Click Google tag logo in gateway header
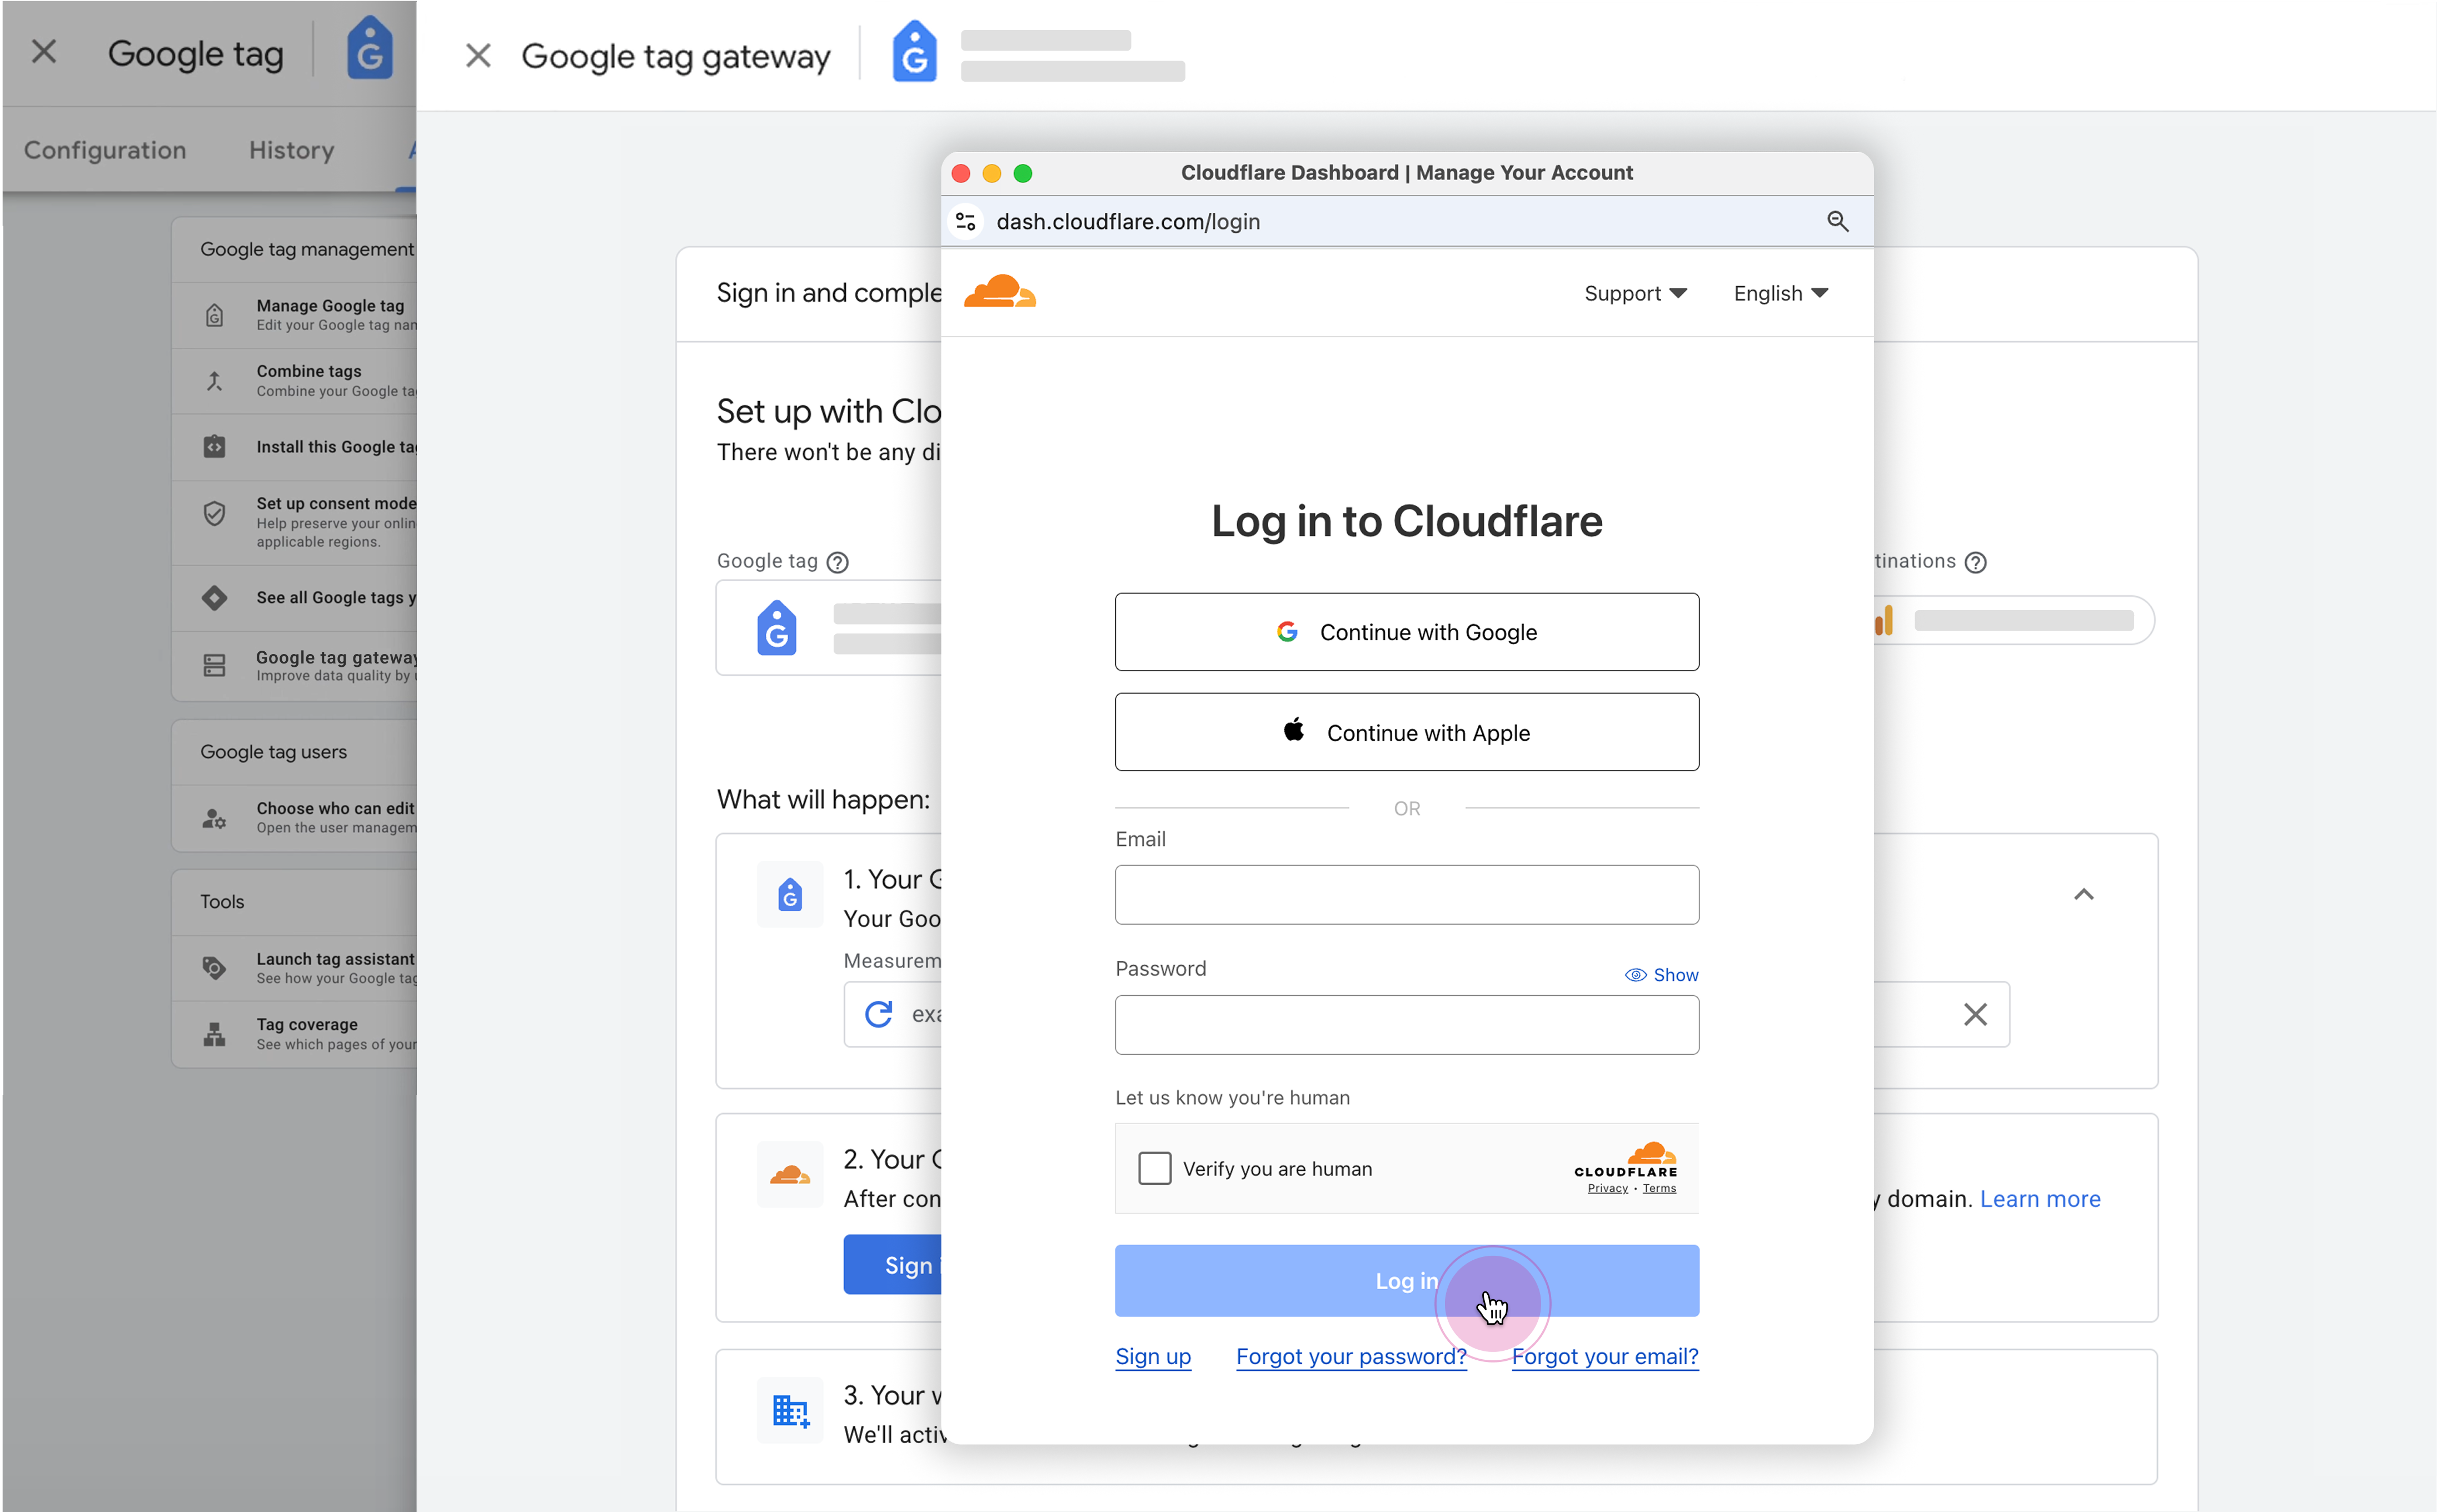 [x=914, y=52]
